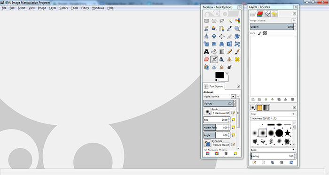Image resolution: width=329 pixels, height=175 pixels.
Task: Toggle the lock pixels option in Layers
Action: coord(259,33)
